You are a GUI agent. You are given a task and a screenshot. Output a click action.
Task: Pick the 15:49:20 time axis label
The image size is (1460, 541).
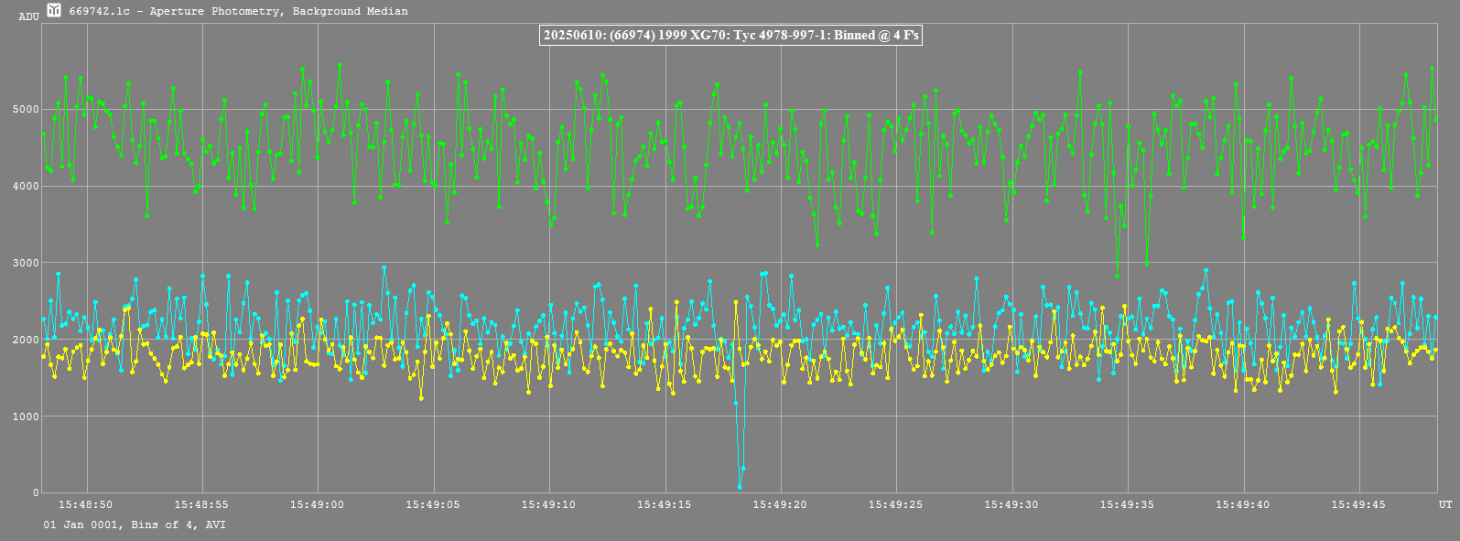point(780,504)
